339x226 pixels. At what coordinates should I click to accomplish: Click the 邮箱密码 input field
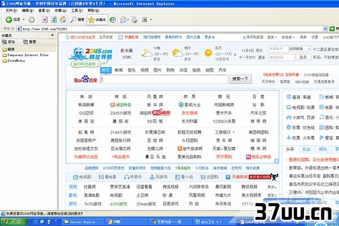click(281, 57)
